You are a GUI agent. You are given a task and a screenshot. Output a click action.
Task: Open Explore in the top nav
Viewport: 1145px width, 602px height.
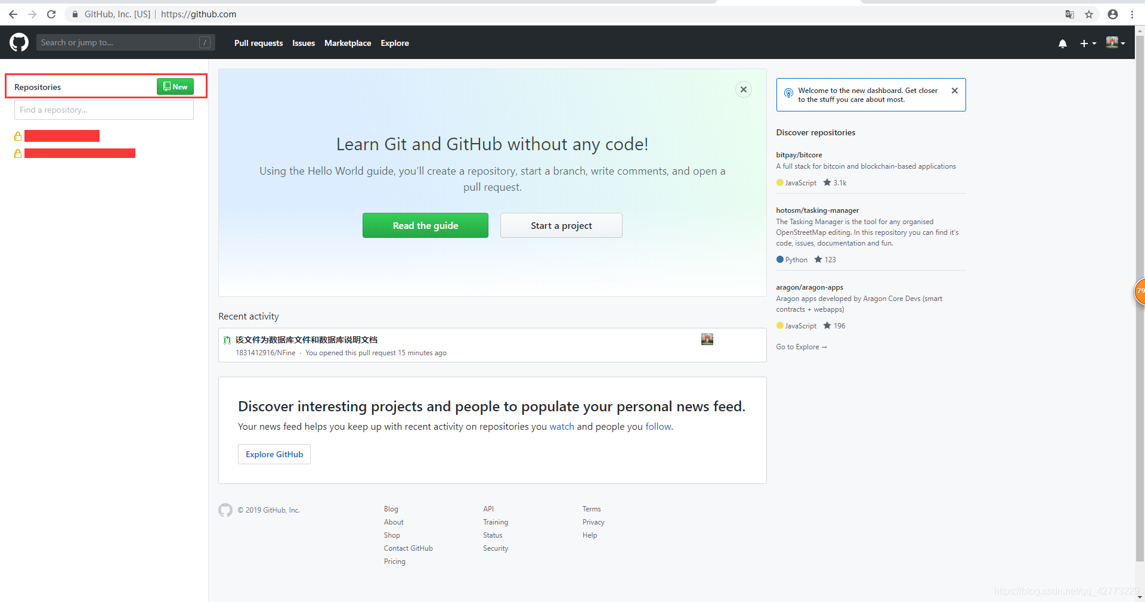pyautogui.click(x=395, y=43)
